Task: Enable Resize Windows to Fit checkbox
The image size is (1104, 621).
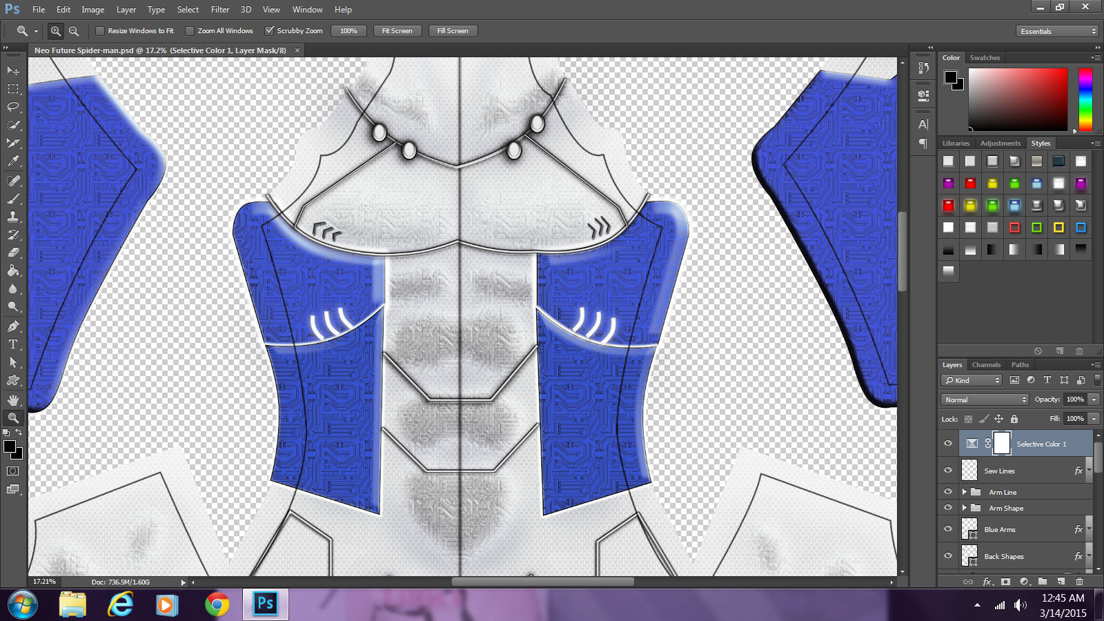Action: pos(100,31)
